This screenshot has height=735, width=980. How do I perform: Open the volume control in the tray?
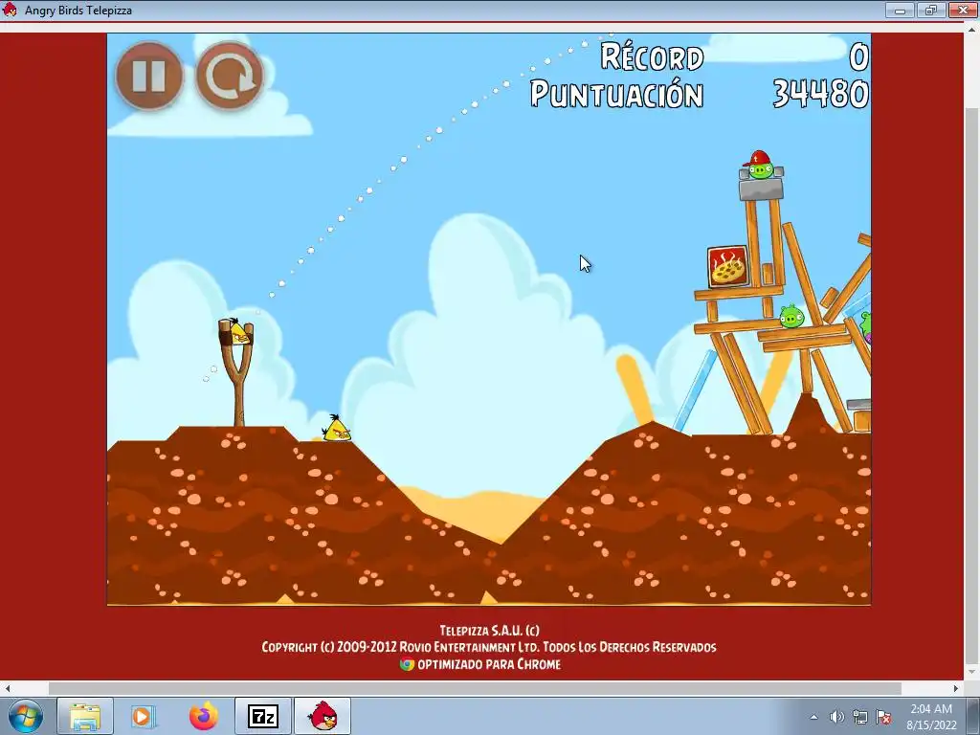[836, 717]
